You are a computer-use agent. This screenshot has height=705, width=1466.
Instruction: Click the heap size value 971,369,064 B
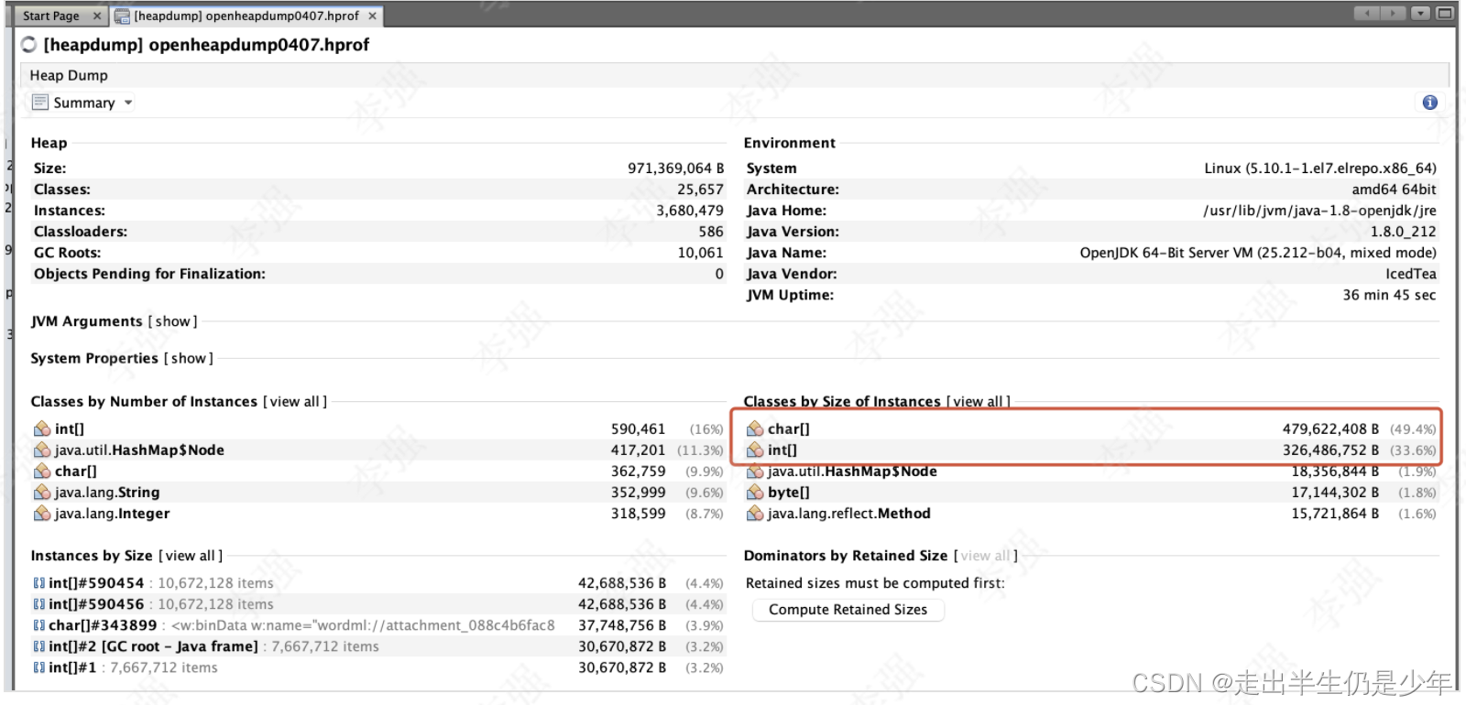click(x=675, y=168)
